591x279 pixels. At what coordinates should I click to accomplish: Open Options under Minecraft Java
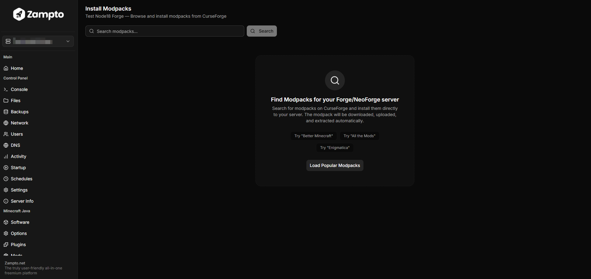click(38, 233)
